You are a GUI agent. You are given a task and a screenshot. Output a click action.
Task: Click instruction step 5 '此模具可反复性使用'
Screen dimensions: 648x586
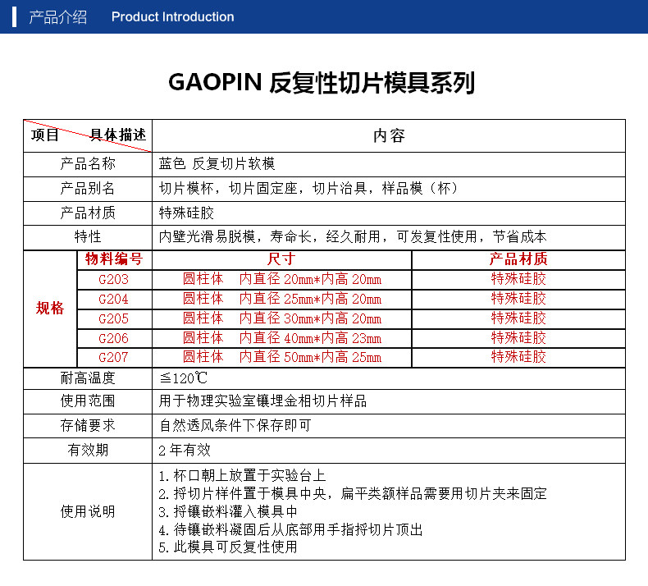(228, 547)
